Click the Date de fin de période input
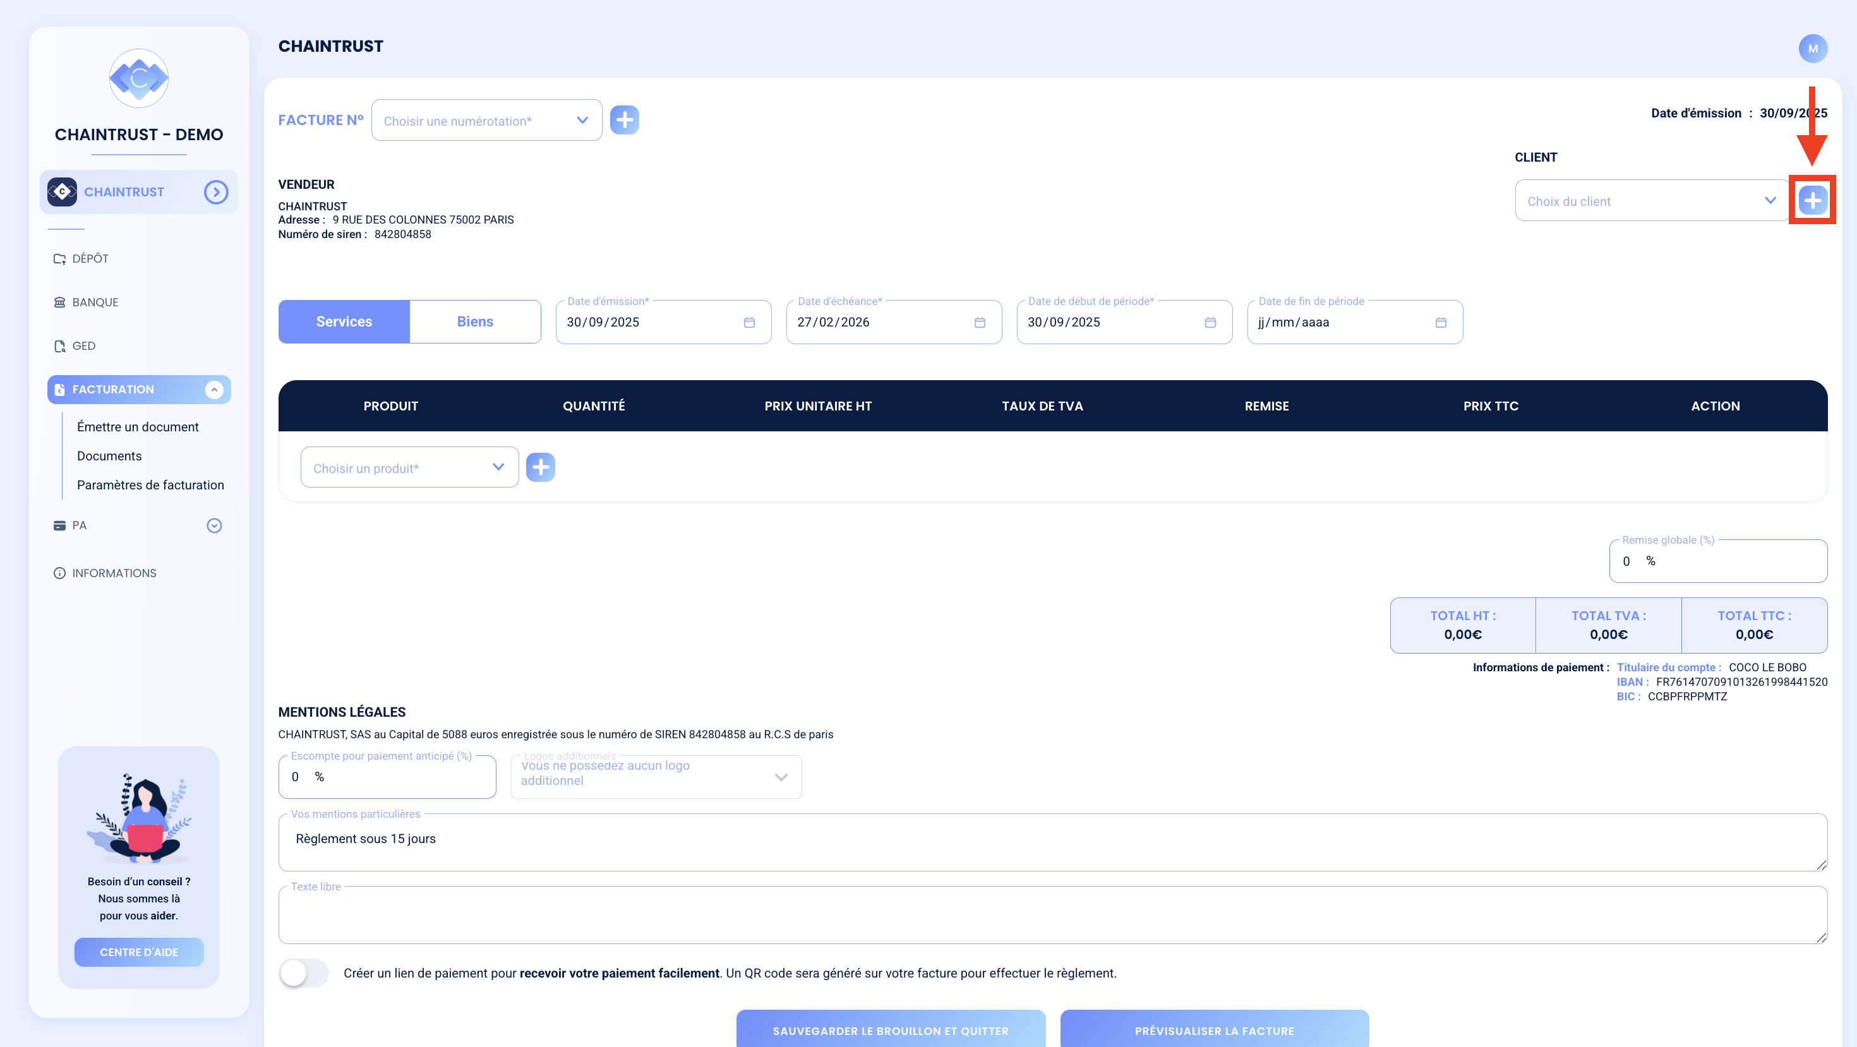Viewport: 1857px width, 1047px height. pos(1355,322)
